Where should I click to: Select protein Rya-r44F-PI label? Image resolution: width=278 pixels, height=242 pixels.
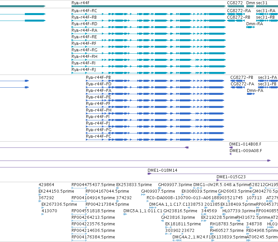pos(98,117)
